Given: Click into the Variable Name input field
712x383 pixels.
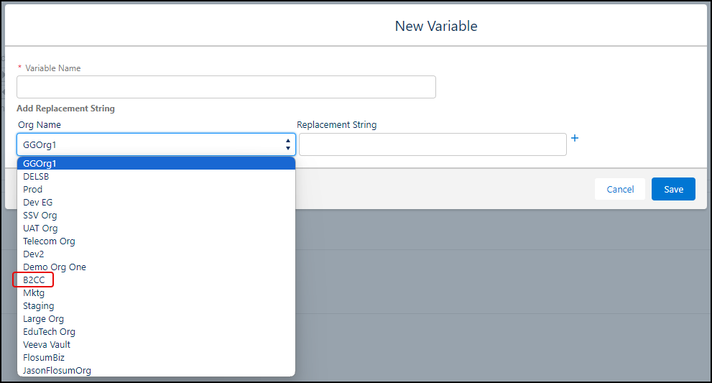Looking at the screenshot, I should point(226,87).
